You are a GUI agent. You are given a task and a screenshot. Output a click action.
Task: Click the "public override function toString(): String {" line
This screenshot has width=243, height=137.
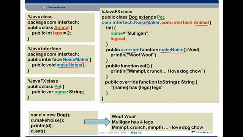[151, 82]
